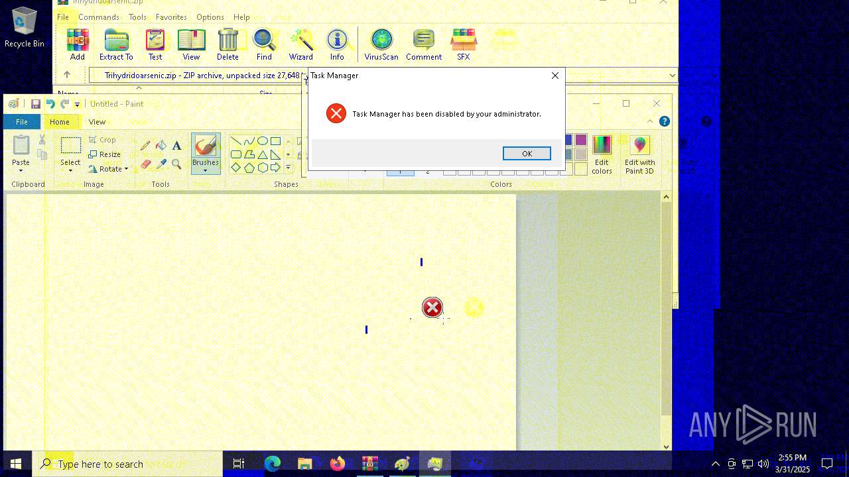This screenshot has width=849, height=477.
Task: Open the Wizard in WinRAR
Action: 301,44
